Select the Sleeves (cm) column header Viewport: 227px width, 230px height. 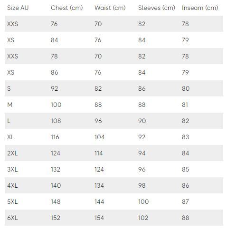click(x=157, y=8)
